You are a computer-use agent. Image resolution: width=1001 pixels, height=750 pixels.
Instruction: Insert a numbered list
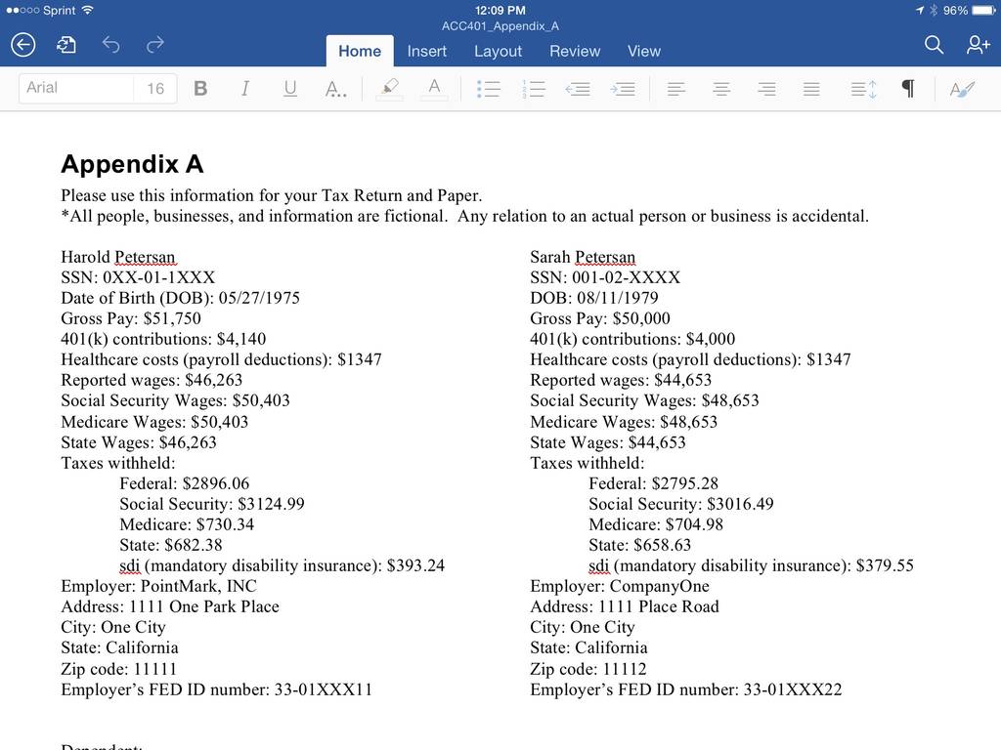pyautogui.click(x=533, y=89)
